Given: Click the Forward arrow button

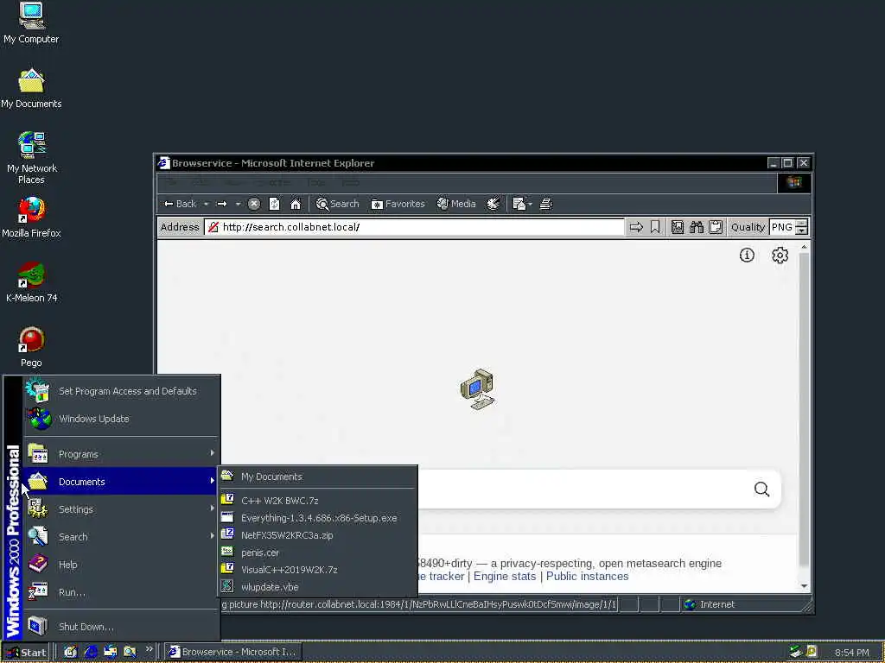Looking at the screenshot, I should click(x=222, y=204).
